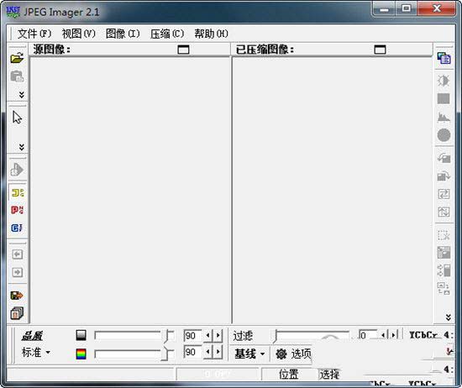Viewport: 462px width, 388px height.
Task: Click the flip horizontal icon
Action: pyautogui.click(x=444, y=194)
